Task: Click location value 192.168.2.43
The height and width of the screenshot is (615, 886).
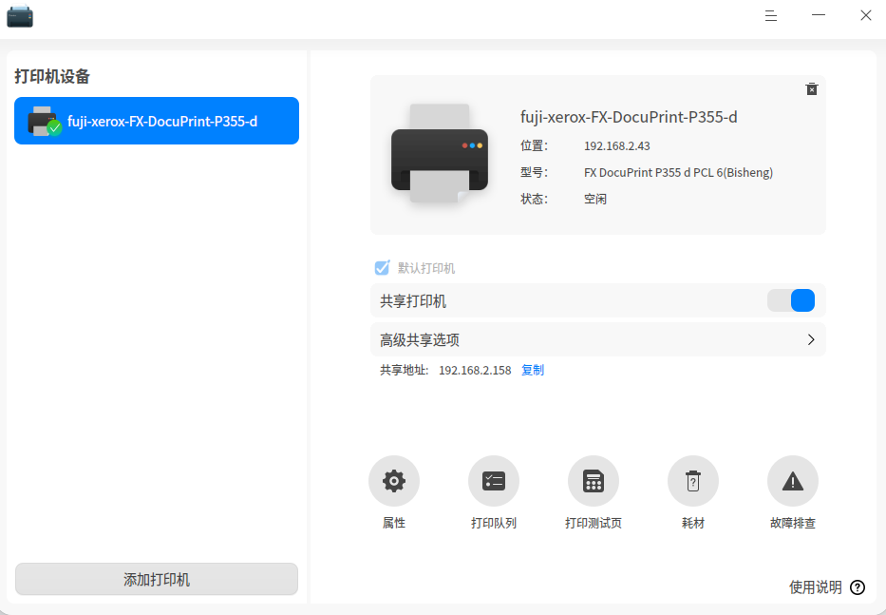Action: point(616,146)
